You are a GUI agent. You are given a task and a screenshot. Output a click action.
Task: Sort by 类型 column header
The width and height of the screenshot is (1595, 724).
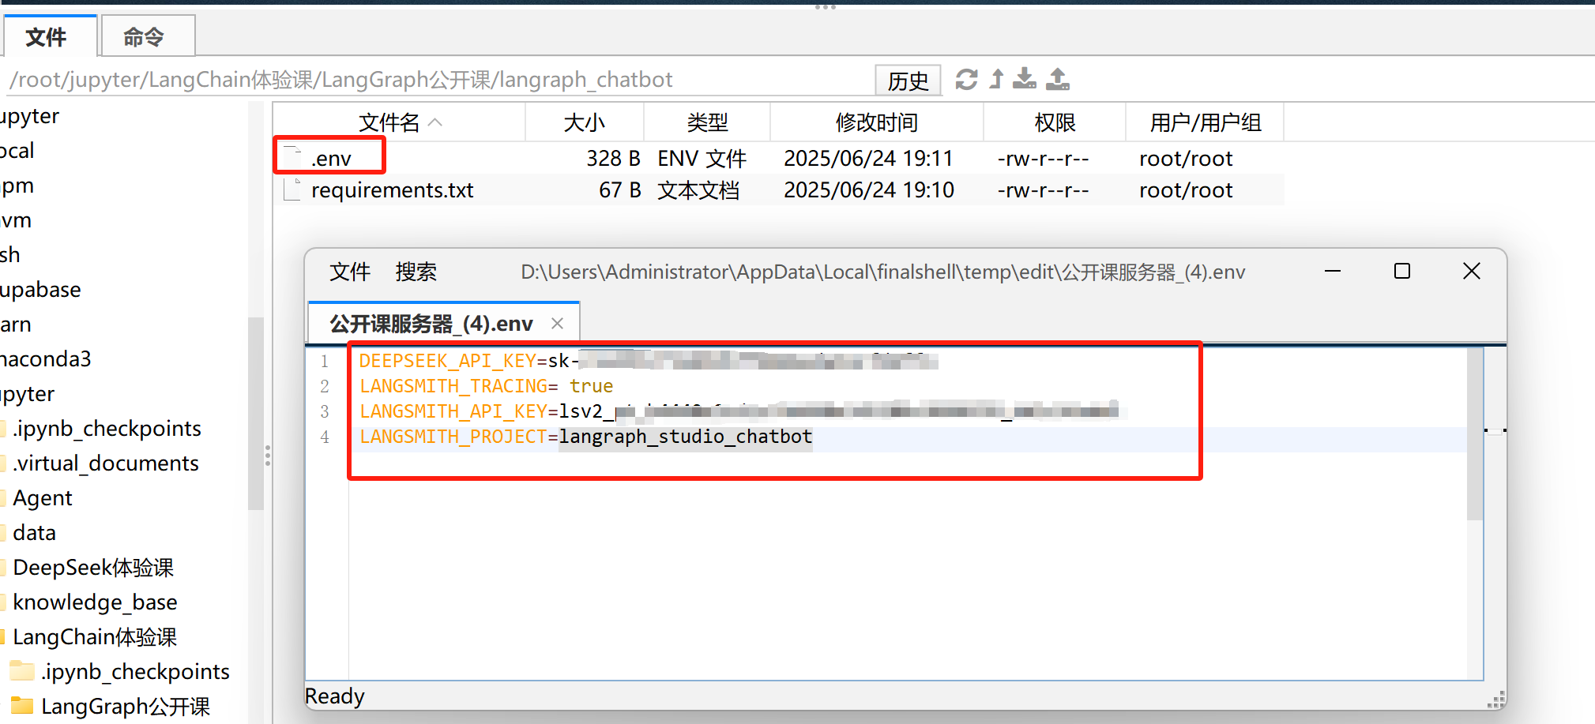(707, 122)
